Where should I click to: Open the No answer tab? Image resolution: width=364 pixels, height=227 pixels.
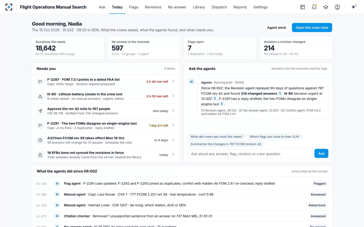click(x=177, y=7)
